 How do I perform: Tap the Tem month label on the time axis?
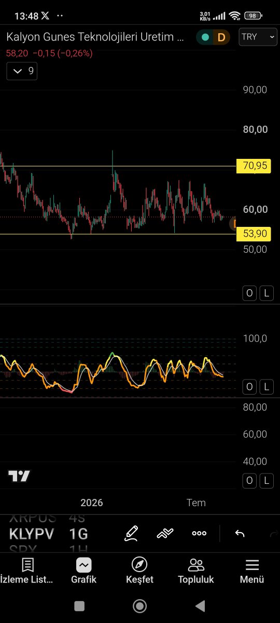click(196, 503)
